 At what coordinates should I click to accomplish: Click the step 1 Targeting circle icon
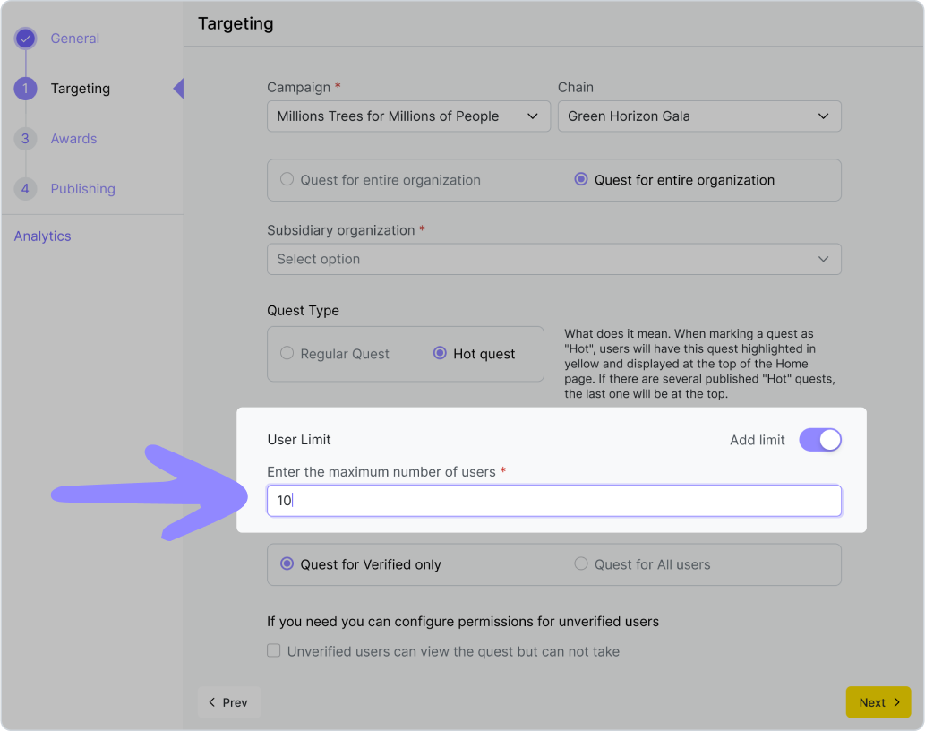25,89
